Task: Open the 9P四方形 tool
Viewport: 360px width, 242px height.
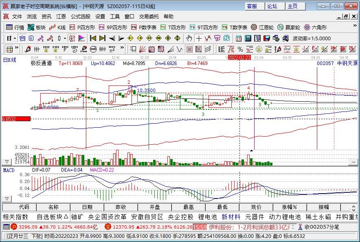Action: click(x=113, y=27)
